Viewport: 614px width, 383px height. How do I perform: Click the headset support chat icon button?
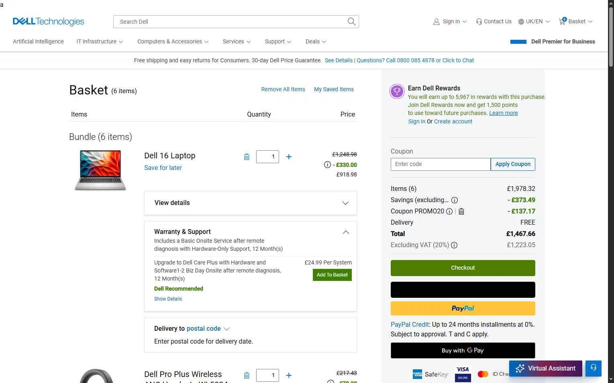594,368
